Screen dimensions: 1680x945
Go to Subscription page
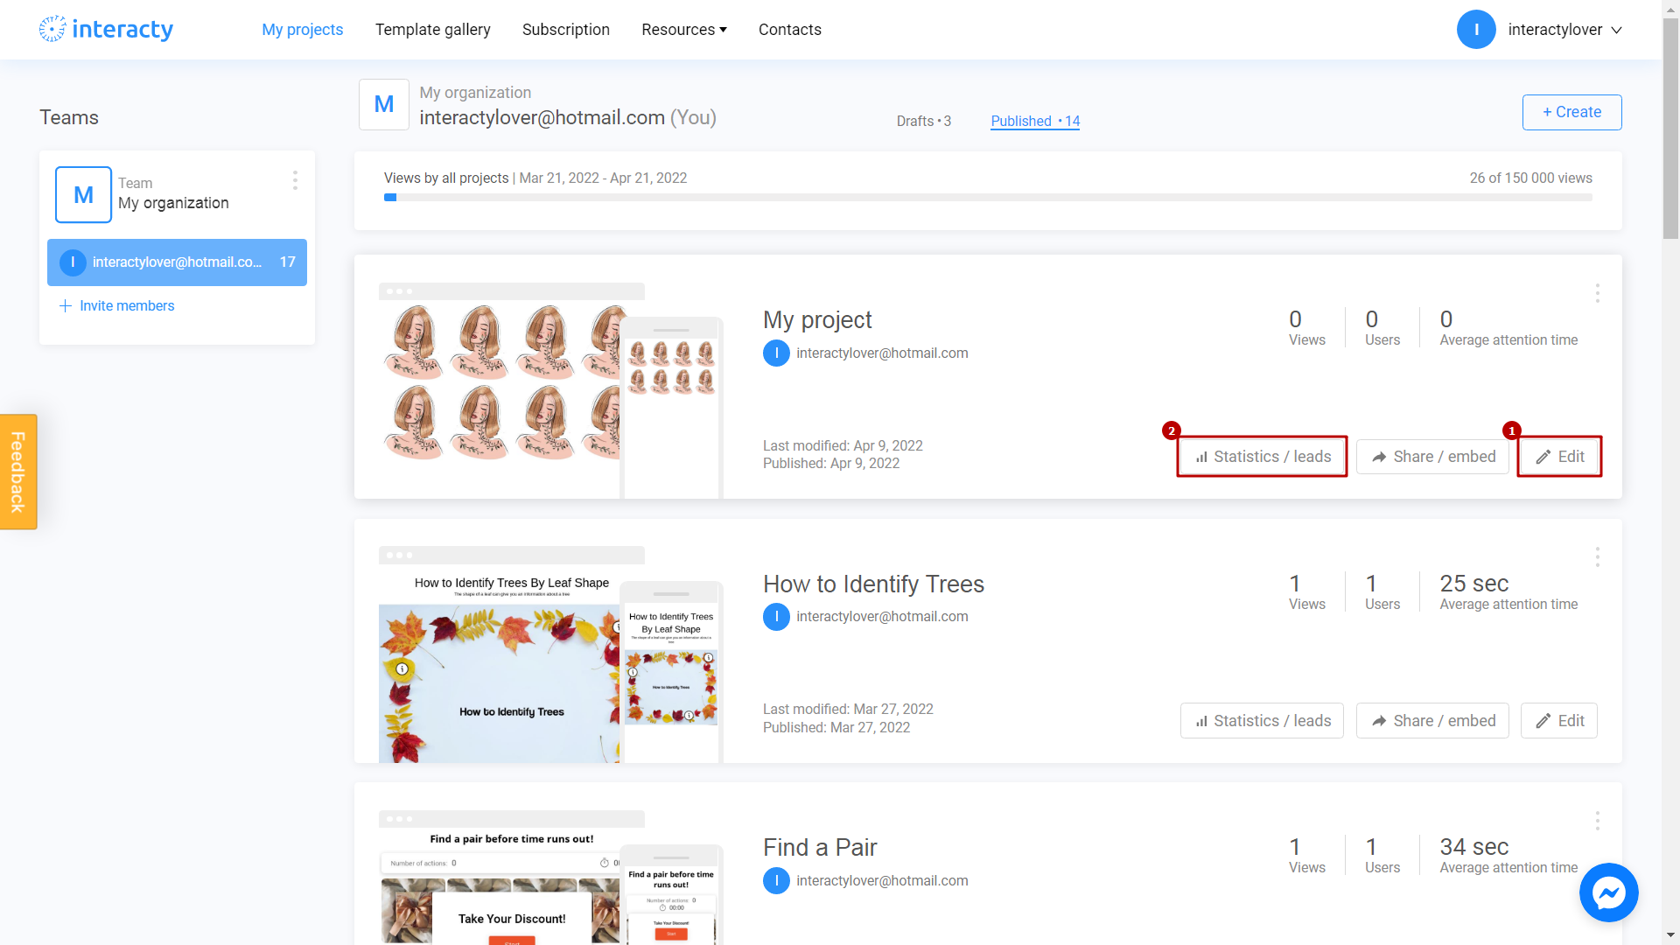click(x=565, y=30)
